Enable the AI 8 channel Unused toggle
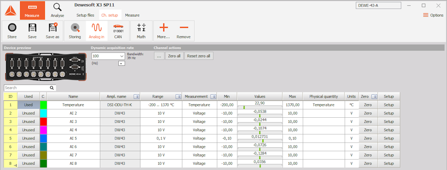This screenshot has width=447, height=170. pyautogui.click(x=28, y=163)
